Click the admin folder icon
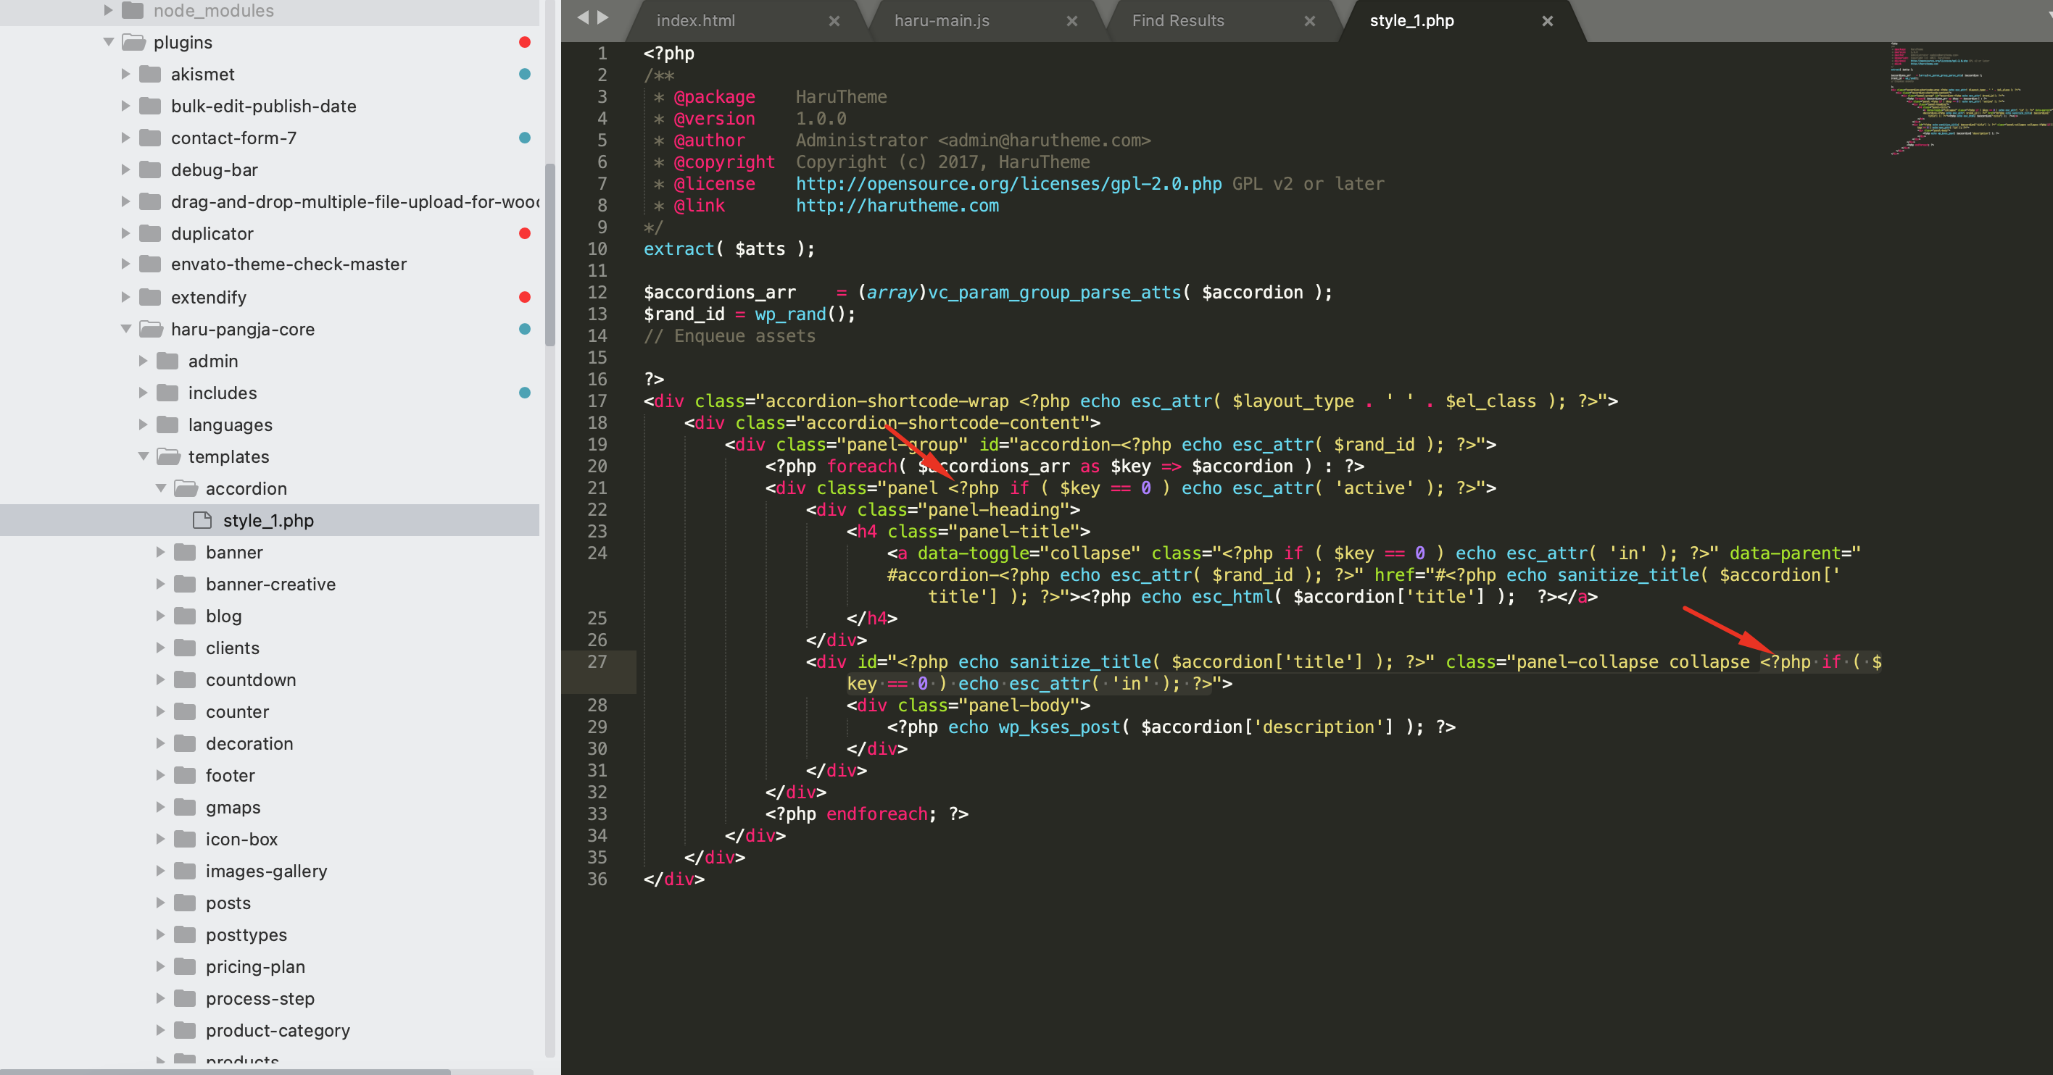This screenshot has height=1075, width=2053. [167, 361]
